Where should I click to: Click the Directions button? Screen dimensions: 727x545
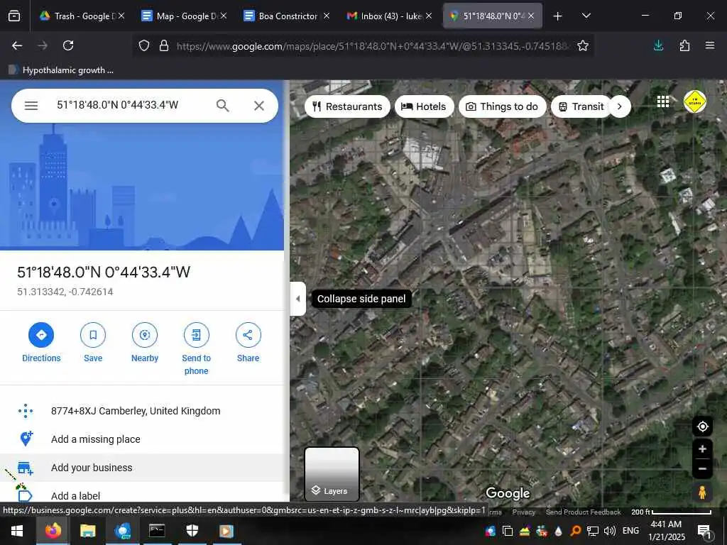41,343
